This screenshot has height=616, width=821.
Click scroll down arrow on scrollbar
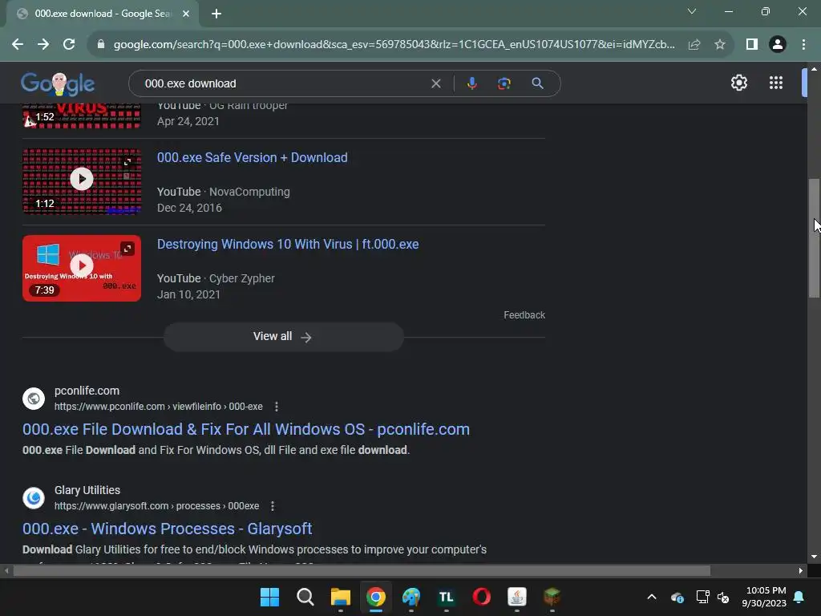click(x=814, y=557)
